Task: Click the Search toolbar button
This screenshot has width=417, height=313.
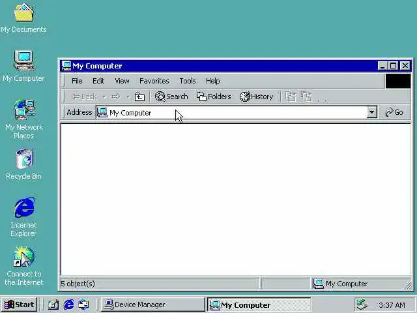Action: (171, 97)
